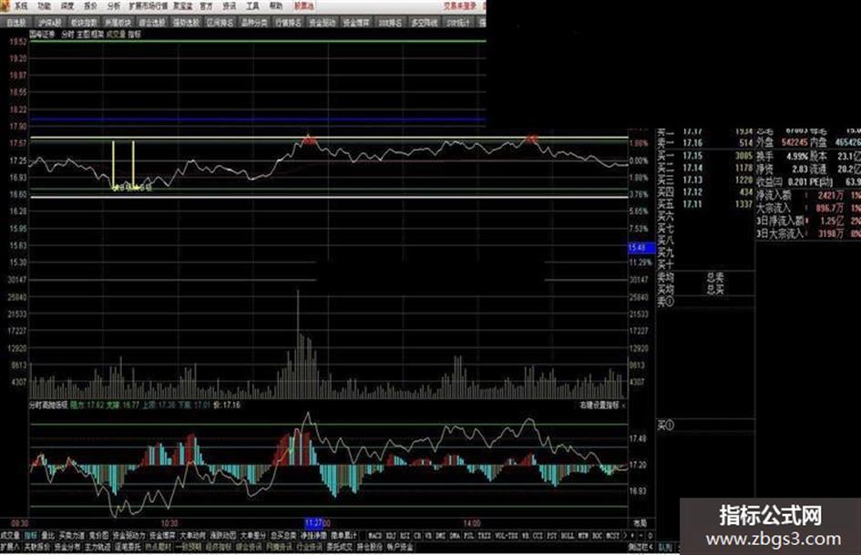Collapse the 侧边栏 sidebar toggle

(x=641, y=548)
